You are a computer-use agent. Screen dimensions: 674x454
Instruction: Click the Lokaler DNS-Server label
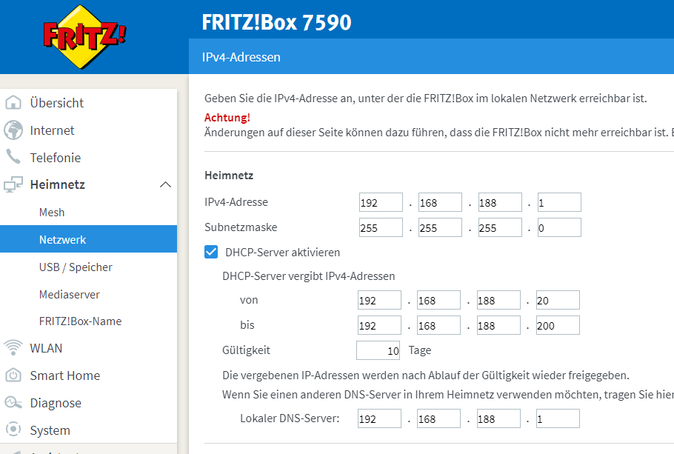[x=290, y=418]
